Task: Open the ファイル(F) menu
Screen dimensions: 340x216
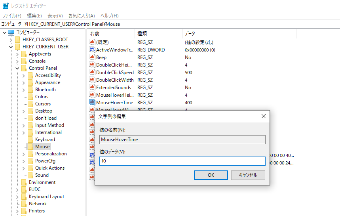Action: click(12, 15)
